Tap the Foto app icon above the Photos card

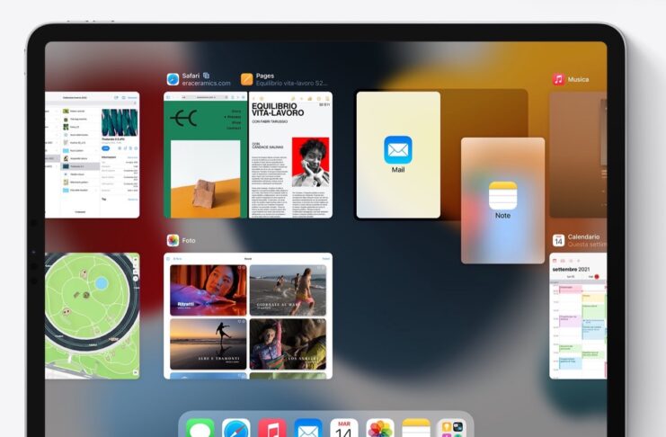point(173,241)
